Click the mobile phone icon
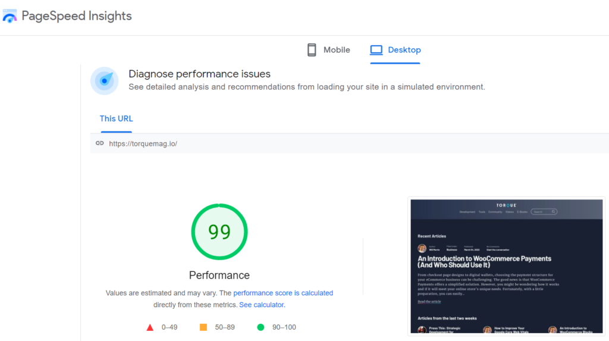The width and height of the screenshot is (609, 341). click(x=312, y=50)
